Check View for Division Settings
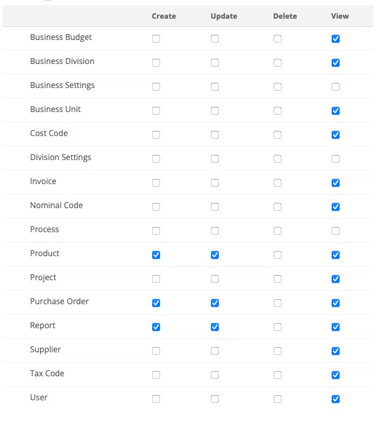This screenshot has height=425, width=381. click(336, 159)
